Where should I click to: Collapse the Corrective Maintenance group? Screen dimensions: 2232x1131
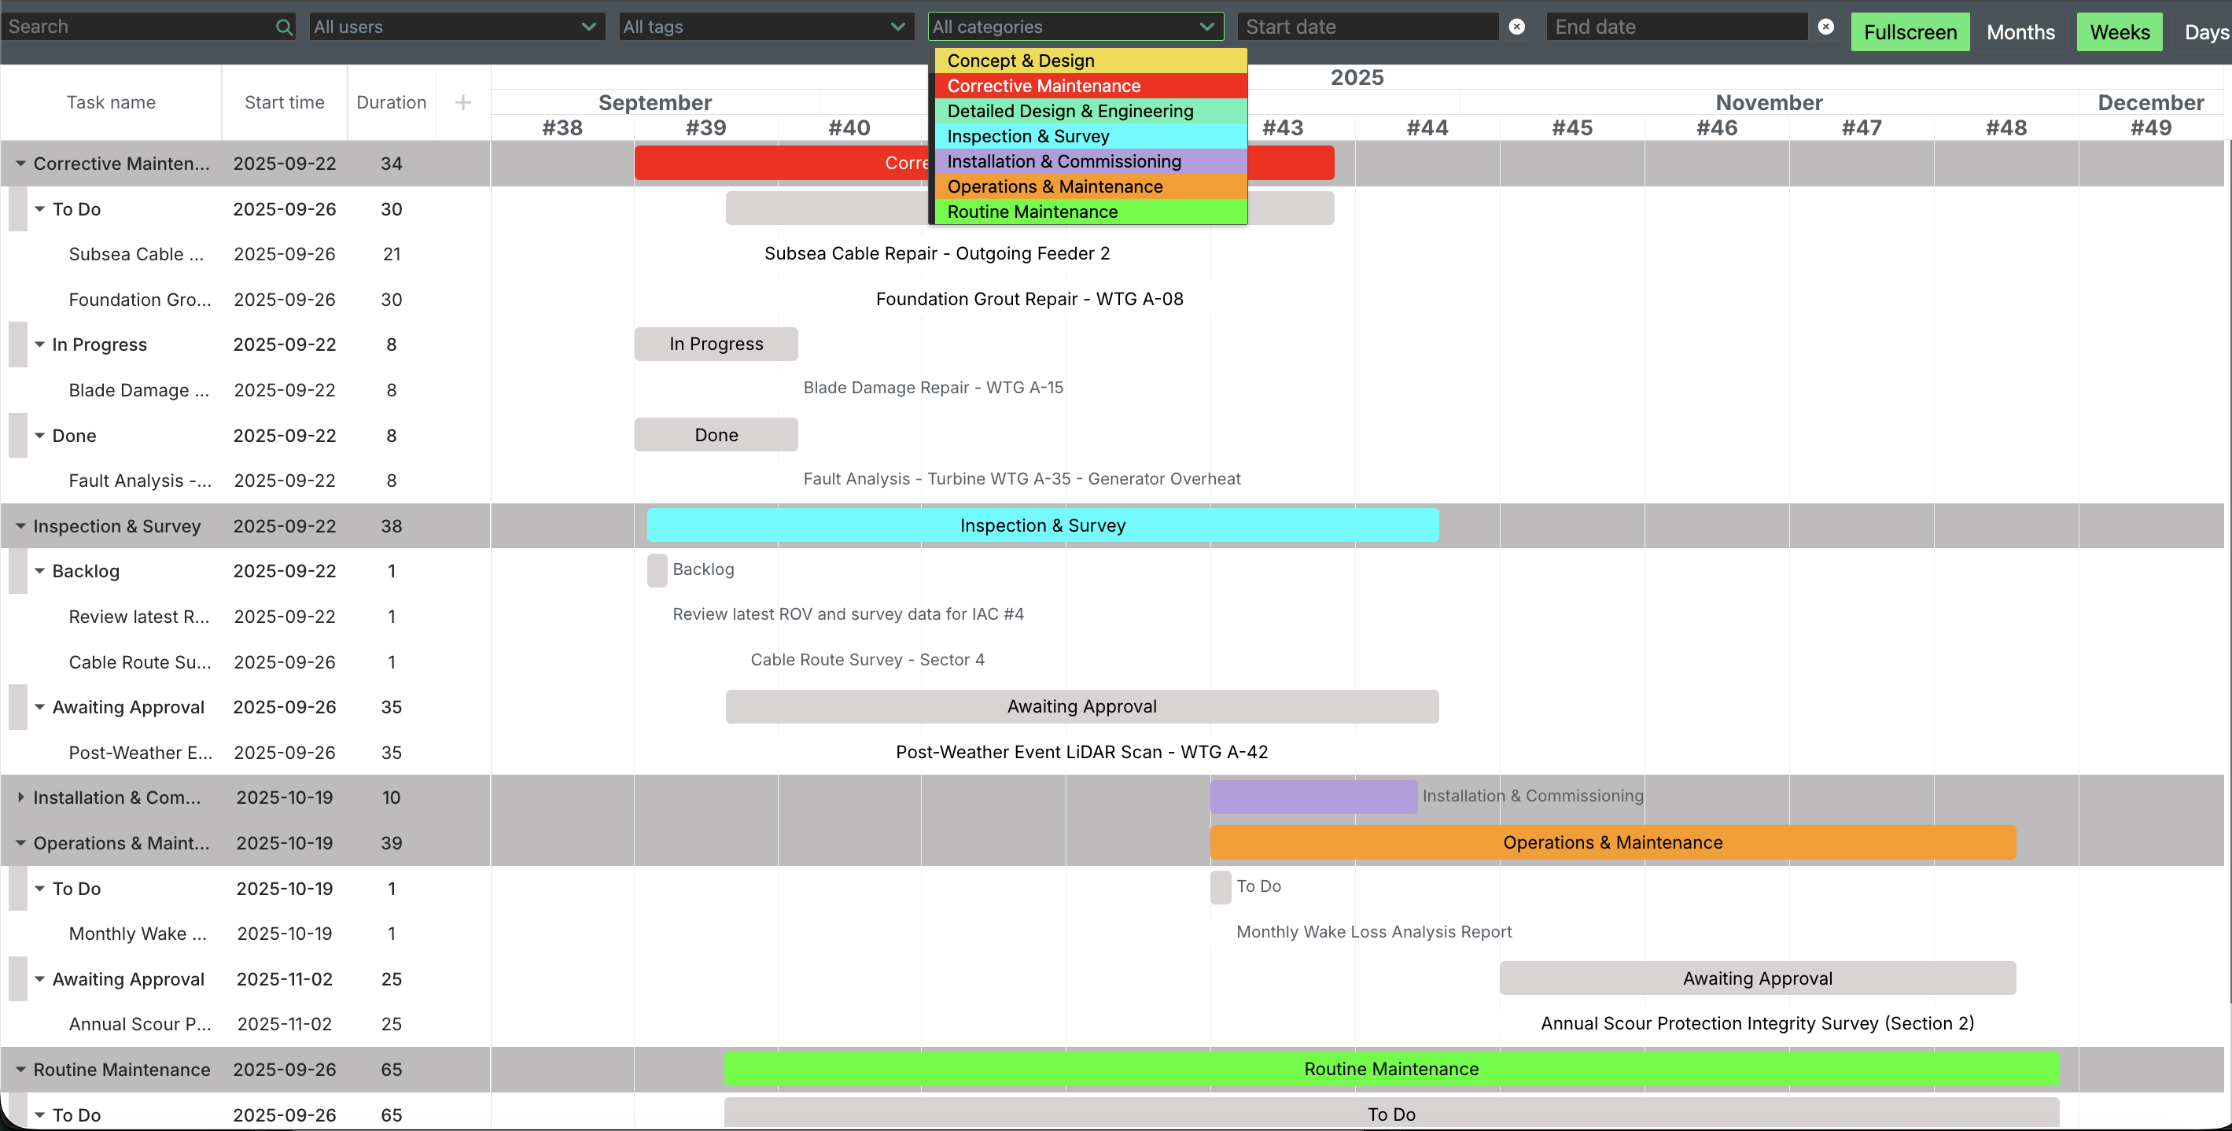coord(20,163)
